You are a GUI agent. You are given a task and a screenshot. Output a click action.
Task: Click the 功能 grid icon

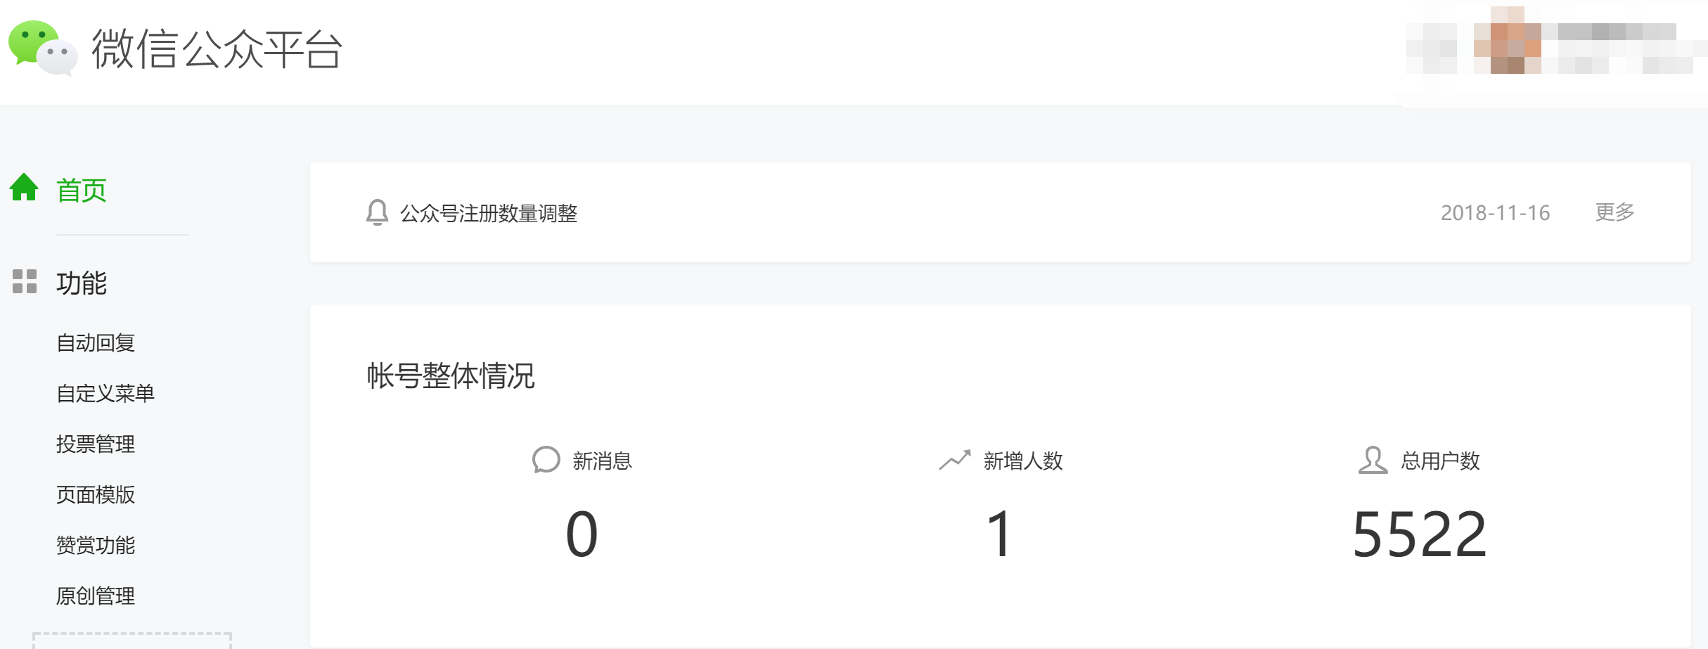(x=25, y=281)
